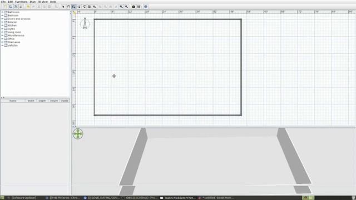Expand the Lights category
The height and width of the screenshot is (200, 356).
click(x=2, y=29)
